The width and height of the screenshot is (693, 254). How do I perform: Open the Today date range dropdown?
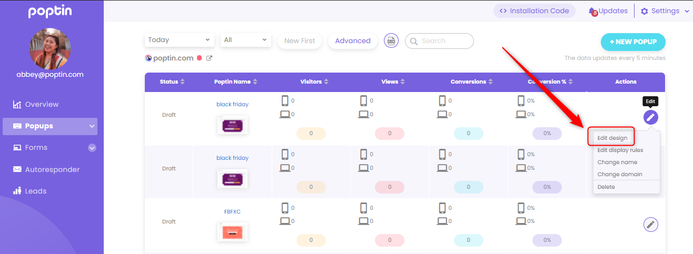(180, 40)
